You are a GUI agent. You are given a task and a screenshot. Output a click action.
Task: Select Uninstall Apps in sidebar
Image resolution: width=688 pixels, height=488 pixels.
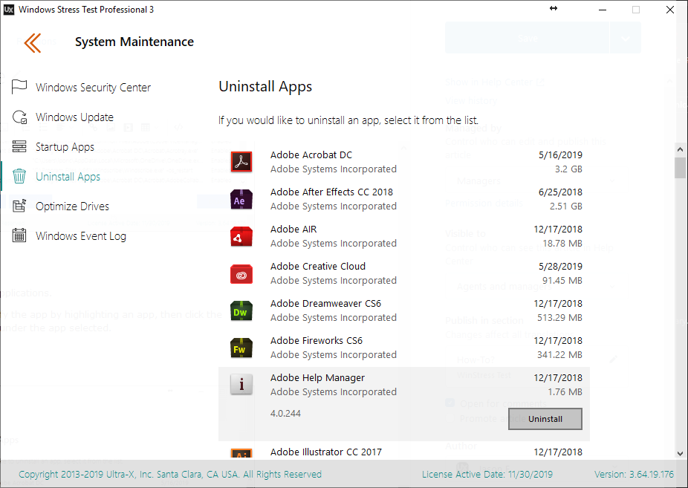(x=68, y=177)
